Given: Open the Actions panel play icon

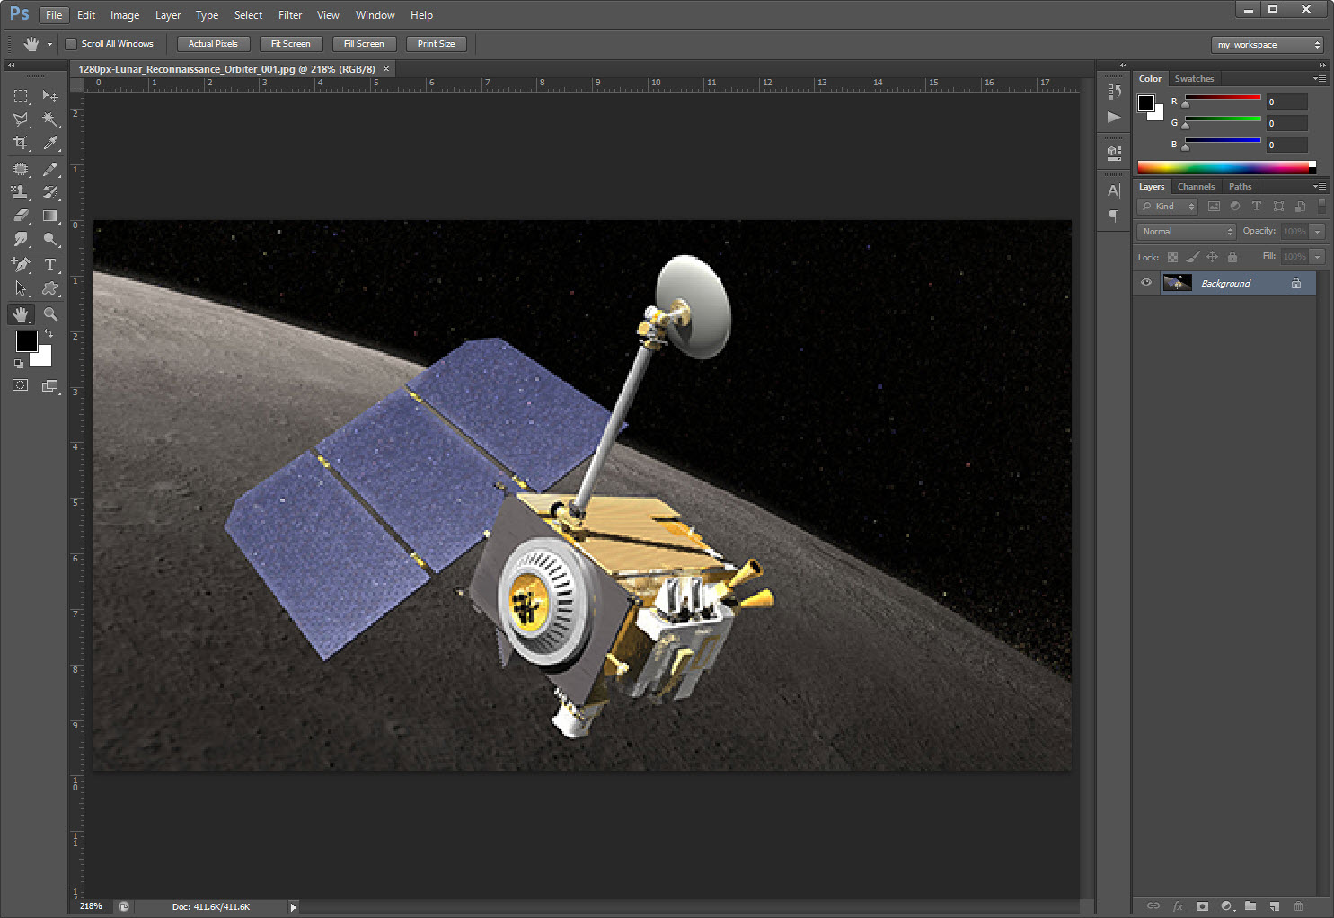Looking at the screenshot, I should click(x=1114, y=117).
